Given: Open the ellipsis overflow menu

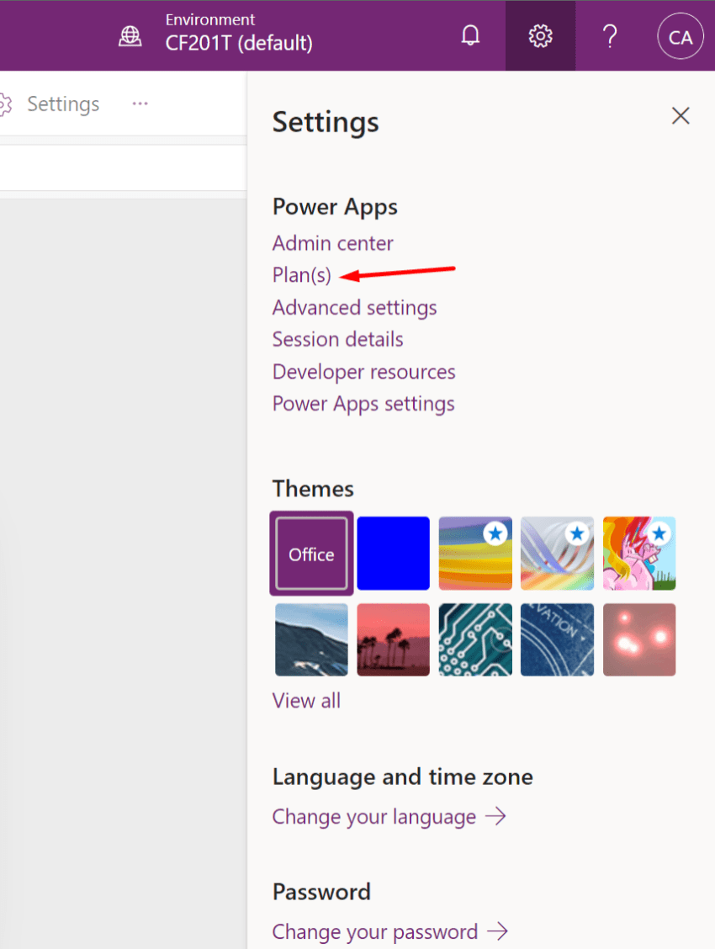Looking at the screenshot, I should (x=140, y=103).
